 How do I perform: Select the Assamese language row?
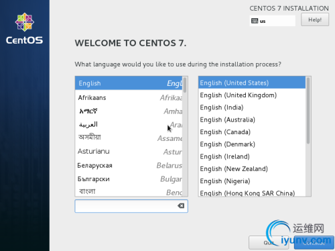129,138
